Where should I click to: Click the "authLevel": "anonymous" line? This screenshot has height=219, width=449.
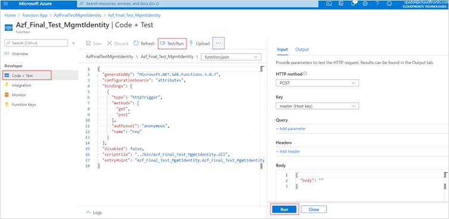click(x=141, y=126)
